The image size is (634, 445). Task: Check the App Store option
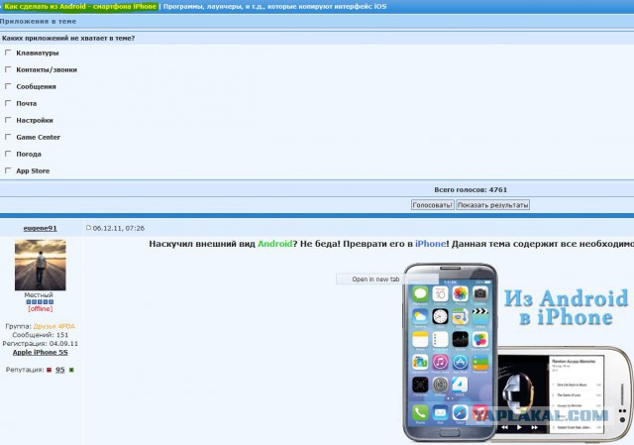click(8, 170)
